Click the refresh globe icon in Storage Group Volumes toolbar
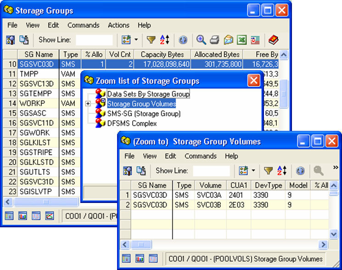This screenshot has height=270, width=342. click(x=300, y=171)
